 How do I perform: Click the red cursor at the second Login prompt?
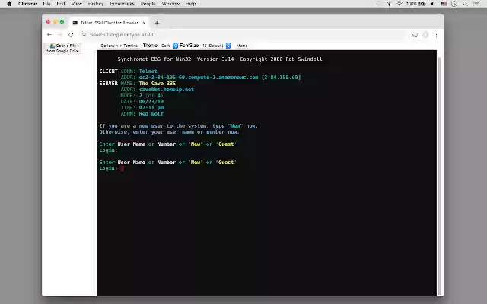(122, 169)
